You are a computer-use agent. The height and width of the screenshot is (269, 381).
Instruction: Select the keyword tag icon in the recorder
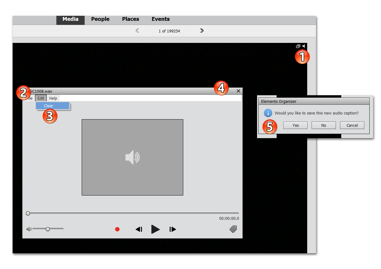point(233,229)
